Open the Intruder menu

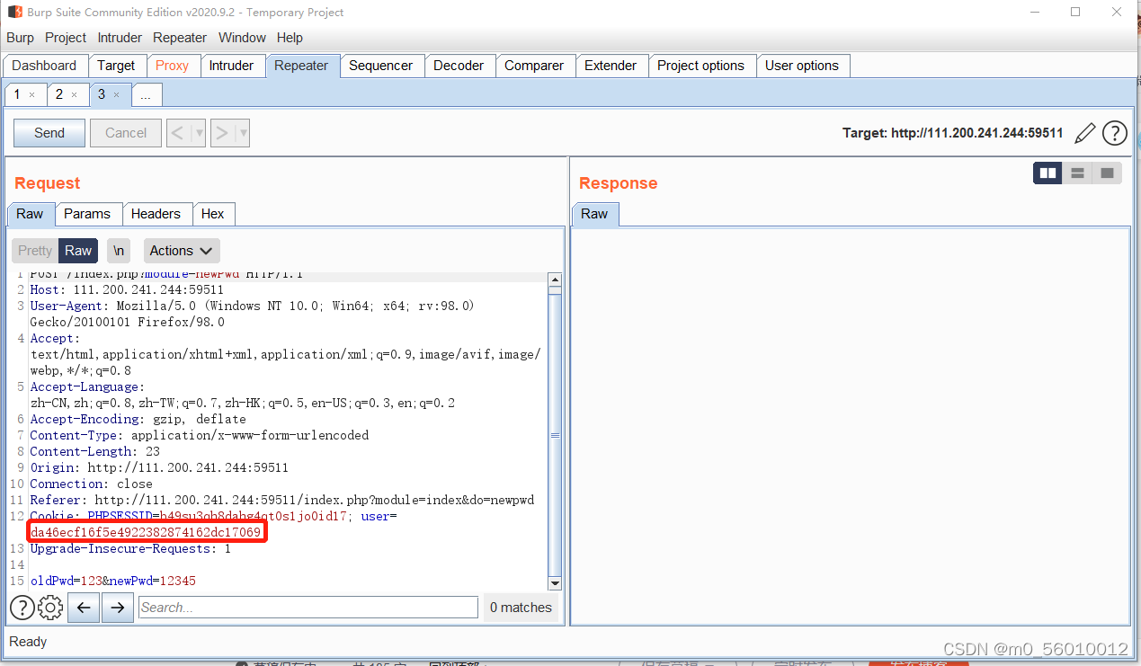(120, 38)
